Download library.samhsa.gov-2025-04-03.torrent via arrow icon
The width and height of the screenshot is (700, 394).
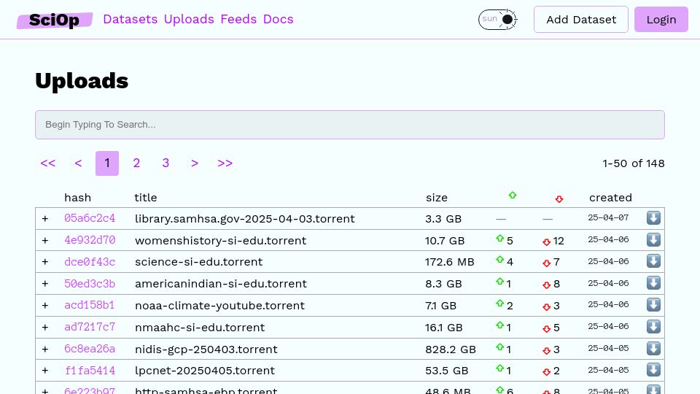pyautogui.click(x=653, y=218)
